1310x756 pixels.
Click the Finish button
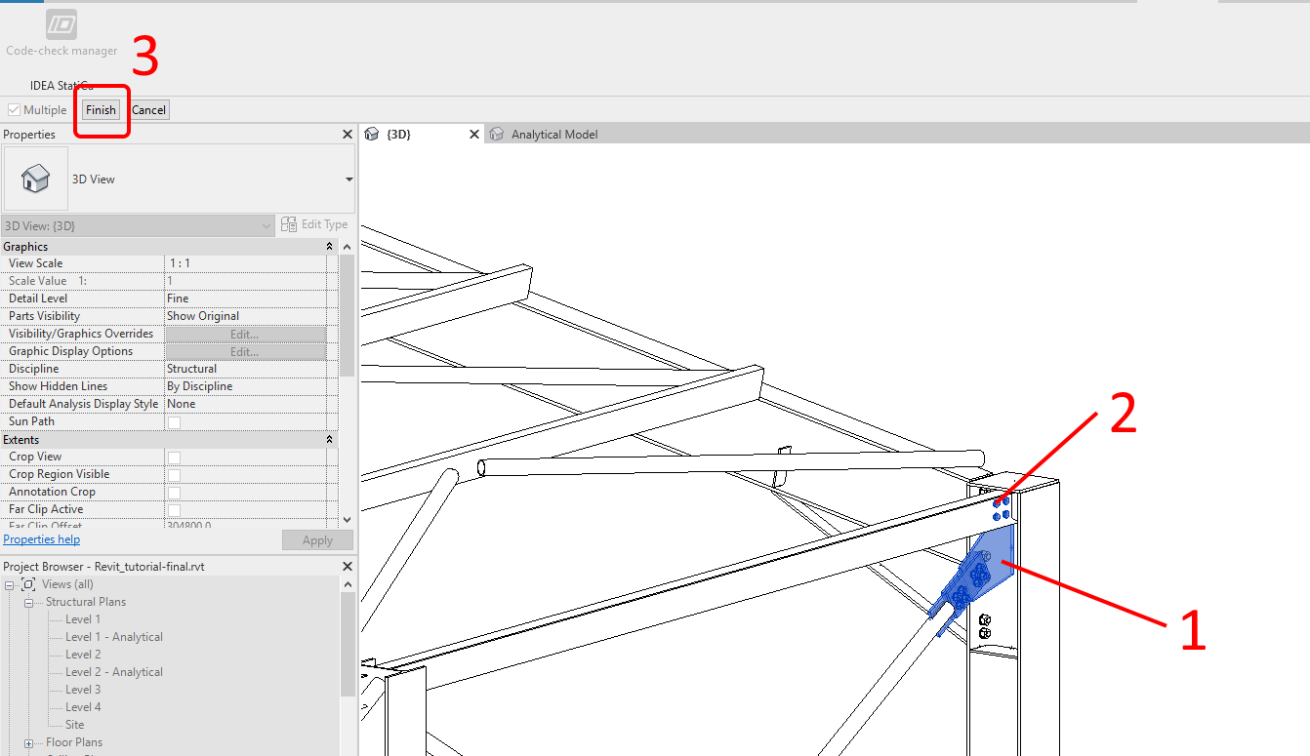click(101, 110)
